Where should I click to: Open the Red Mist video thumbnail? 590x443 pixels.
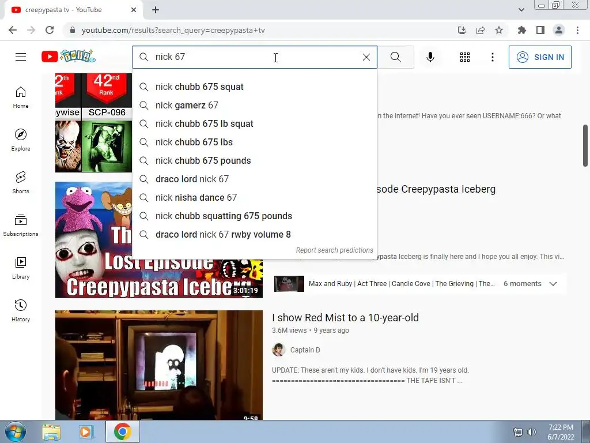159,365
